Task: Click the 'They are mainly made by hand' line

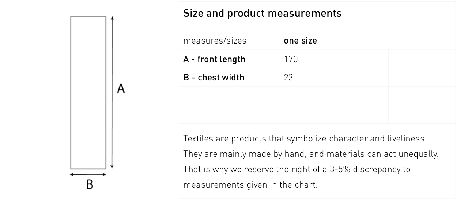Action: 311,154
